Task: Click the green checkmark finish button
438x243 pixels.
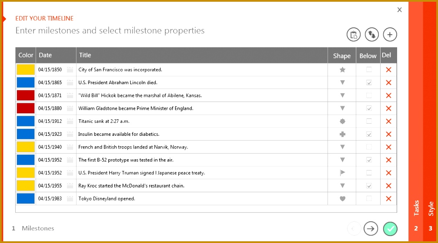Action: pos(390,228)
